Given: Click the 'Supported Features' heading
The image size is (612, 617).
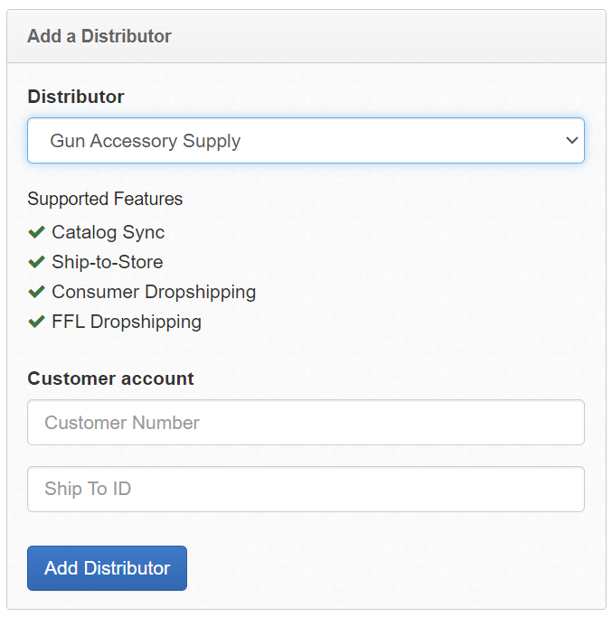Looking at the screenshot, I should coord(105,199).
